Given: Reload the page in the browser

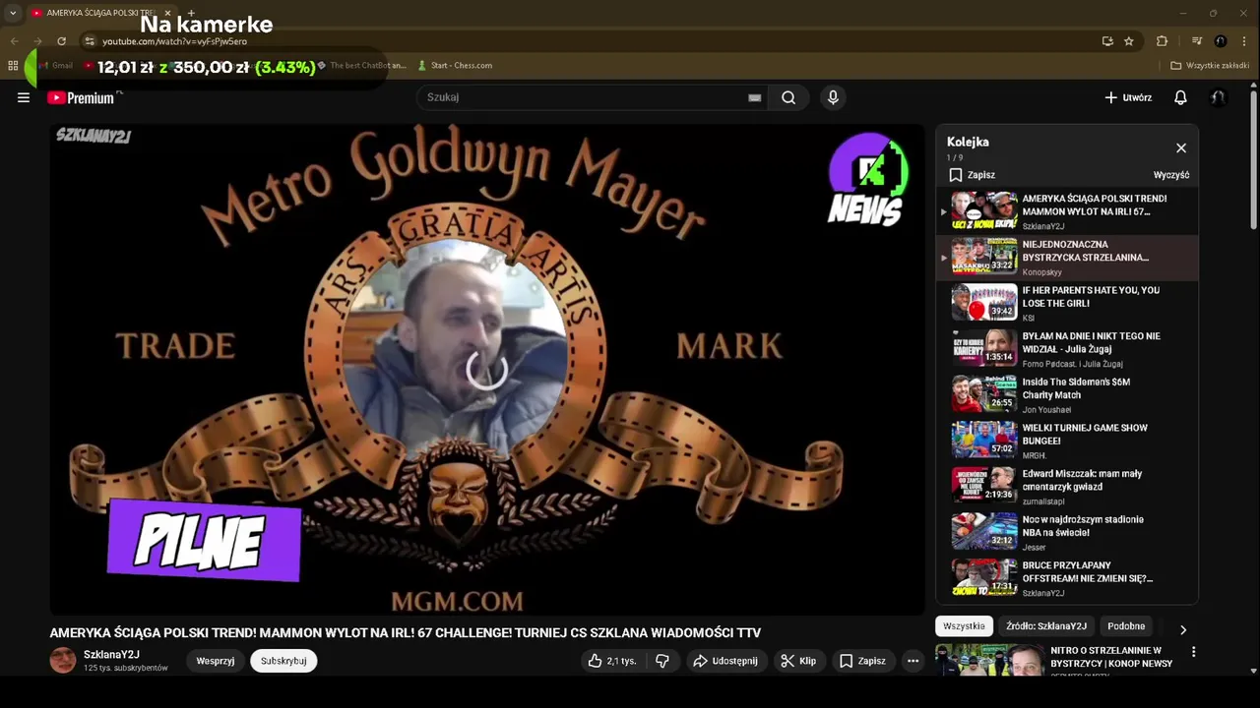Looking at the screenshot, I should pyautogui.click(x=61, y=41).
